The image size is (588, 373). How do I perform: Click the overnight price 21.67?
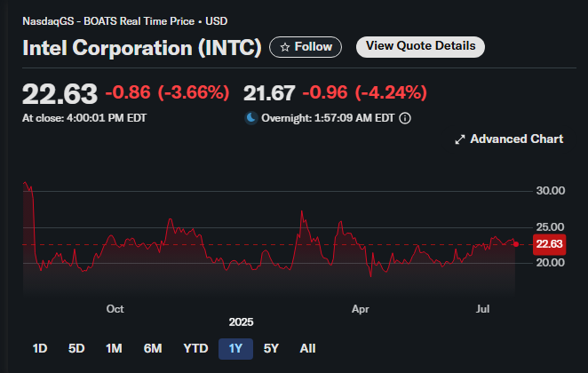(x=269, y=93)
